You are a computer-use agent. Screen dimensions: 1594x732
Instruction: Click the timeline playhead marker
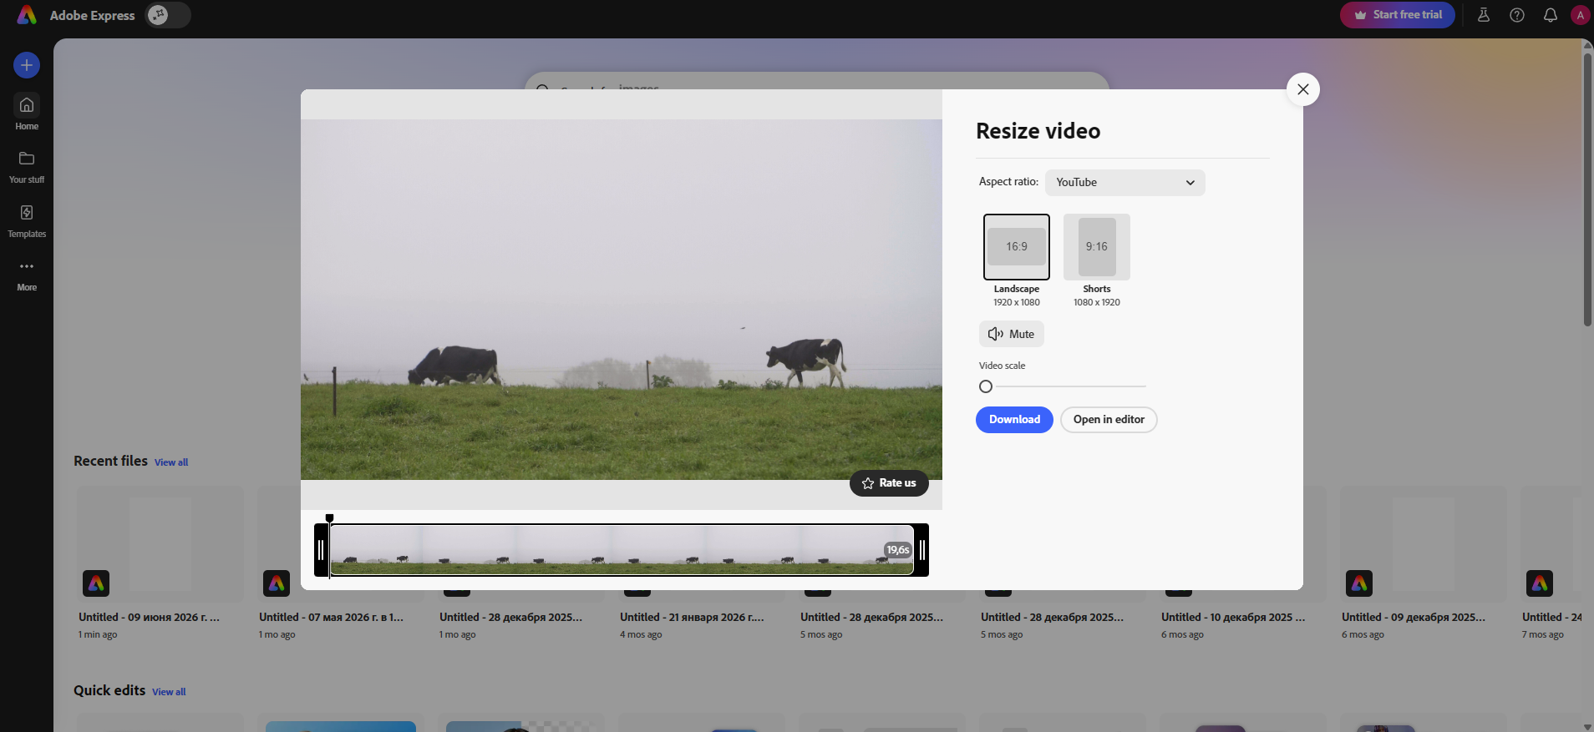(330, 518)
